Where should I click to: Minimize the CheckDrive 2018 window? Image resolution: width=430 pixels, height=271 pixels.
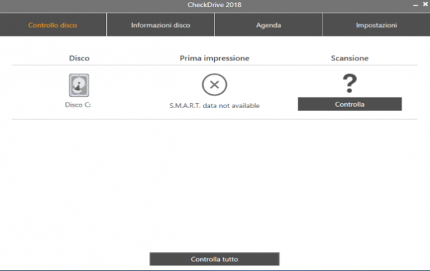click(x=415, y=5)
